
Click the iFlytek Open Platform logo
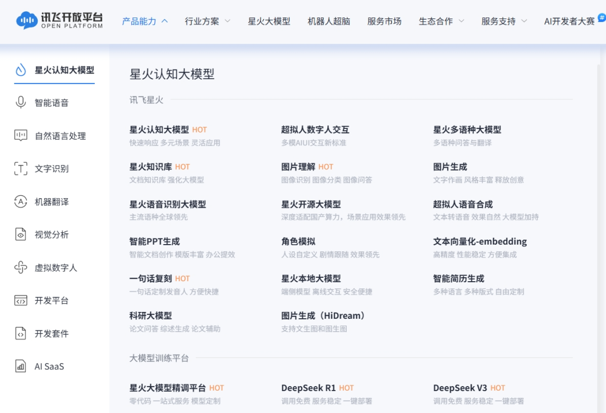[x=59, y=20]
